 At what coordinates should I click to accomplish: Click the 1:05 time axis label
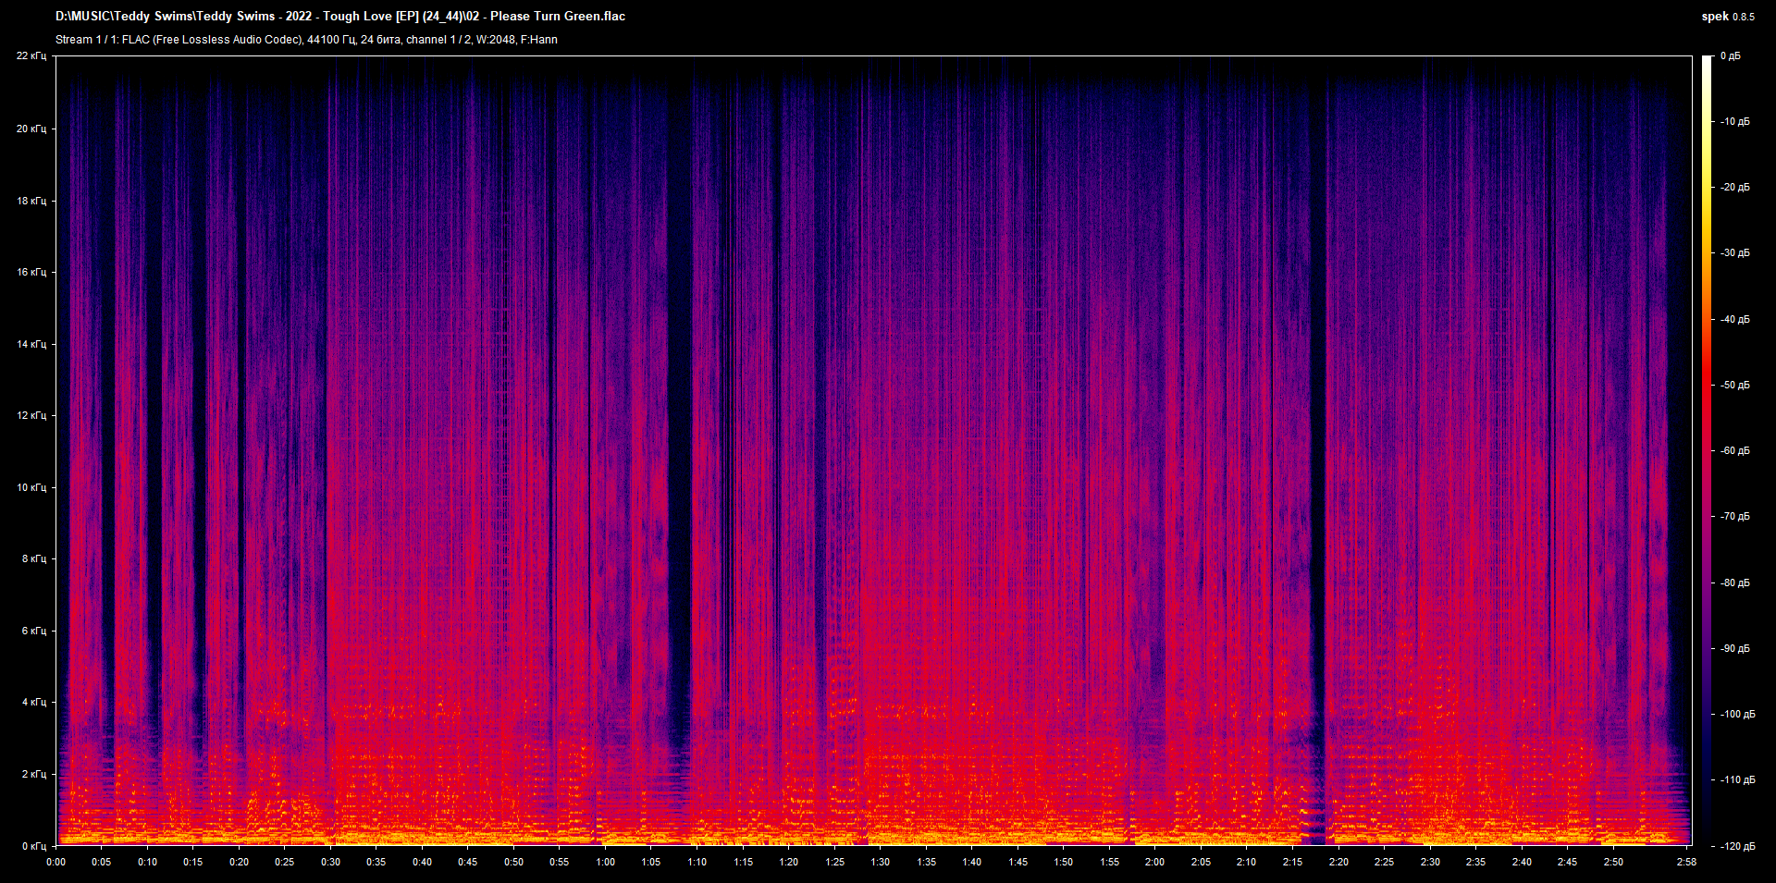point(651,862)
